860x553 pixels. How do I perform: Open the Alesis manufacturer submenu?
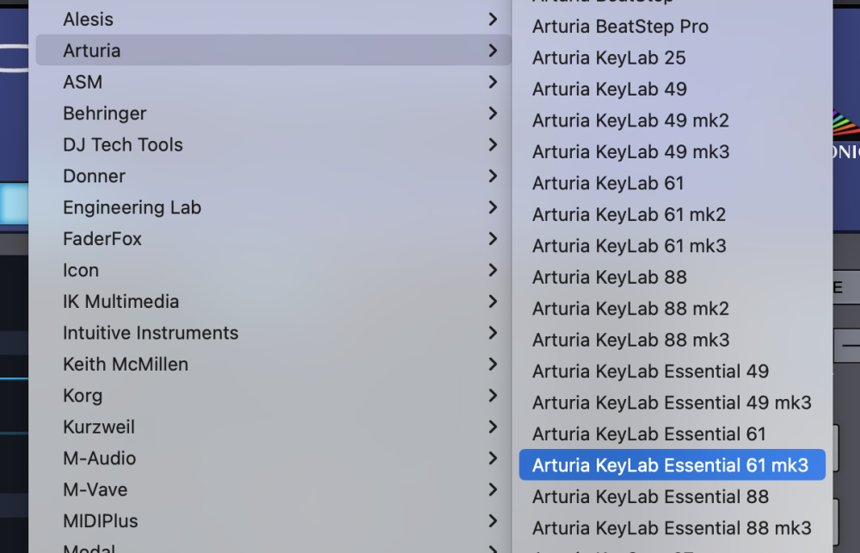(x=89, y=19)
